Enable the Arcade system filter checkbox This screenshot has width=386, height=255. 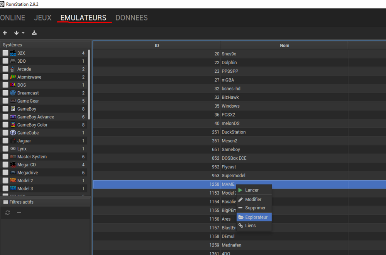[5, 69]
